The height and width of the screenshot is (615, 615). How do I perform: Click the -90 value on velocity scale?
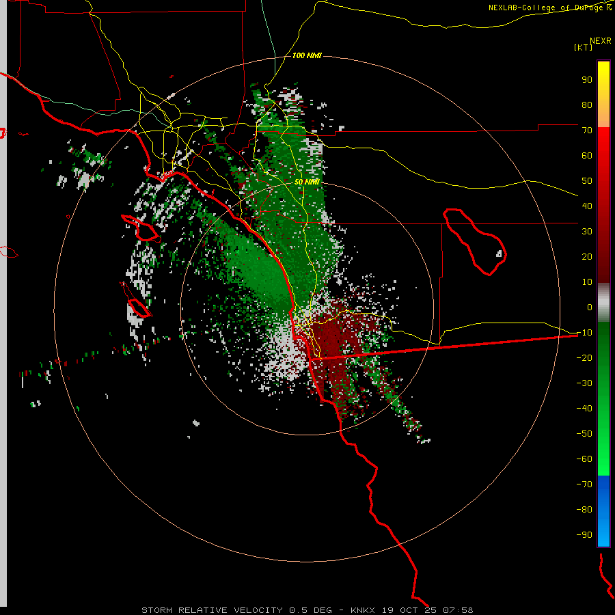(584, 535)
